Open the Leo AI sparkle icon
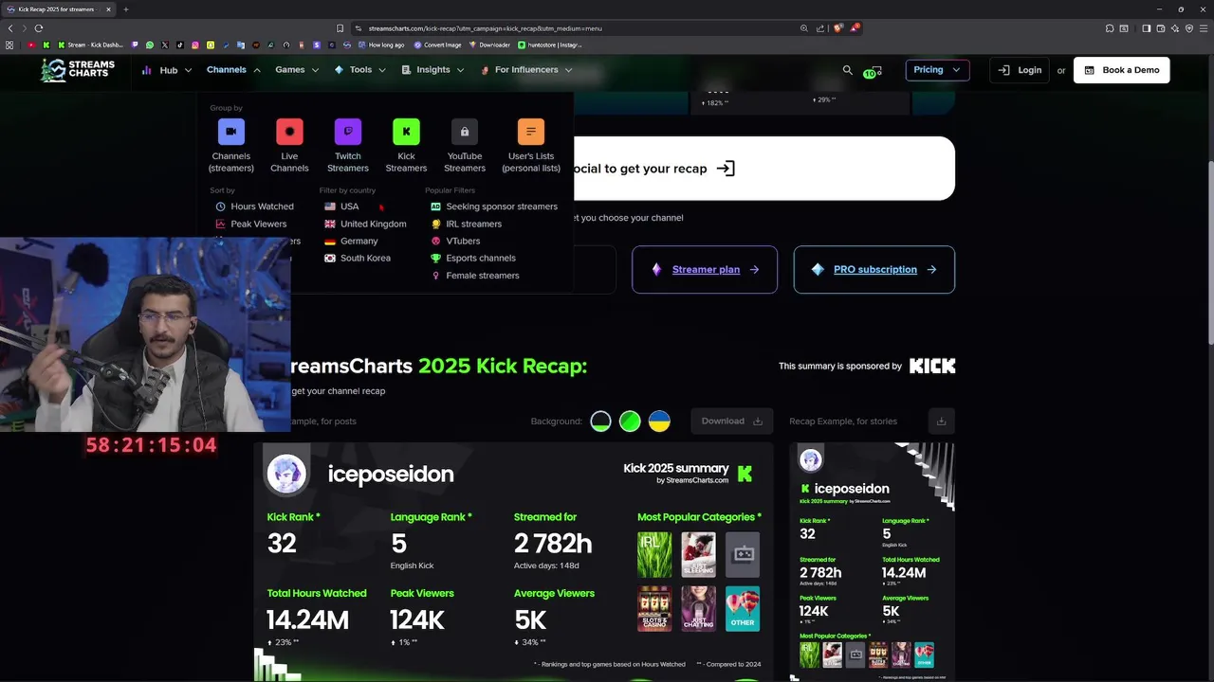Image resolution: width=1214 pixels, height=682 pixels. pyautogui.click(x=1174, y=28)
